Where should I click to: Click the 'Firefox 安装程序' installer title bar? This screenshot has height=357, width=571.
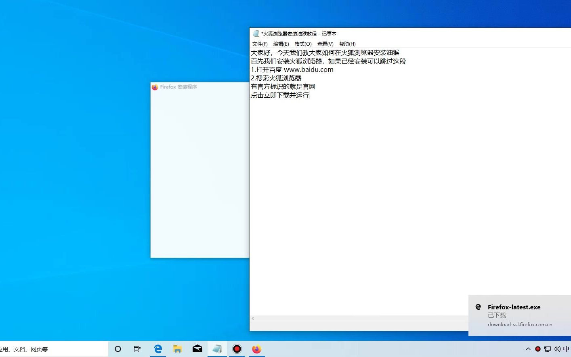pyautogui.click(x=199, y=87)
